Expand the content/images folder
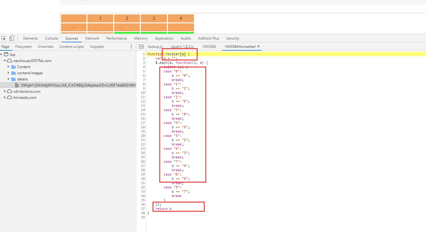Image resolution: width=426 pixels, height=232 pixels. point(9,73)
